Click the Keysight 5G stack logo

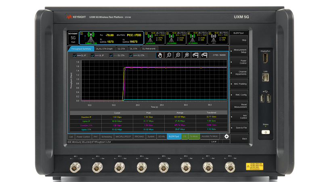pyautogui.click(x=73, y=38)
